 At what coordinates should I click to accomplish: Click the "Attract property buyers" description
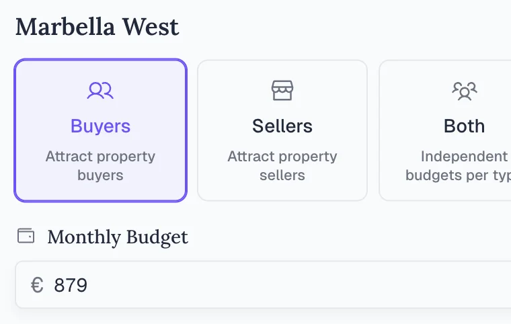click(100, 165)
